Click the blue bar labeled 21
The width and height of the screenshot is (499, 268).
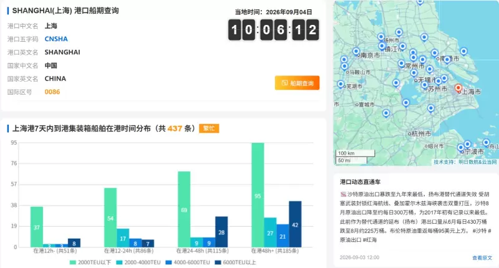point(283,236)
